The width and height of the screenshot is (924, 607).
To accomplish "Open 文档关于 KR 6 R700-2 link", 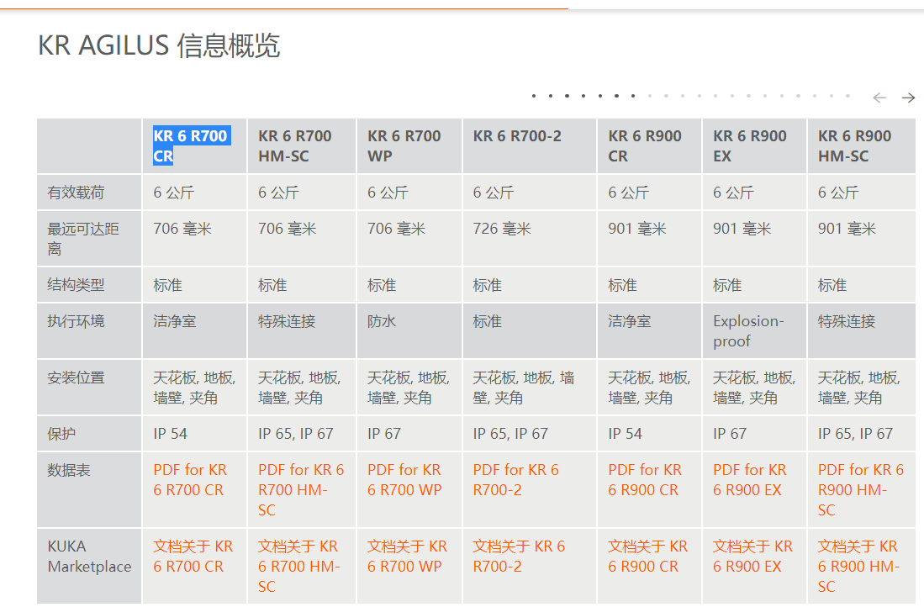I will 519,557.
